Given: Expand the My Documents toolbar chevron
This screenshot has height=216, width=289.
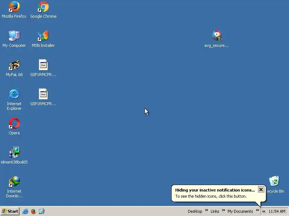Looking at the screenshot, I should [x=258, y=210].
